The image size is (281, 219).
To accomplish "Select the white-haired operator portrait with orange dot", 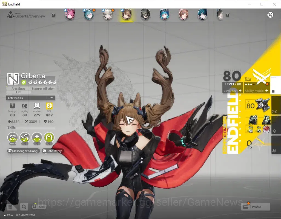I will point(108,14).
